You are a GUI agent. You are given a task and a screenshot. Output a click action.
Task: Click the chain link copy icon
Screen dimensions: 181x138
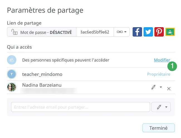click(120, 32)
